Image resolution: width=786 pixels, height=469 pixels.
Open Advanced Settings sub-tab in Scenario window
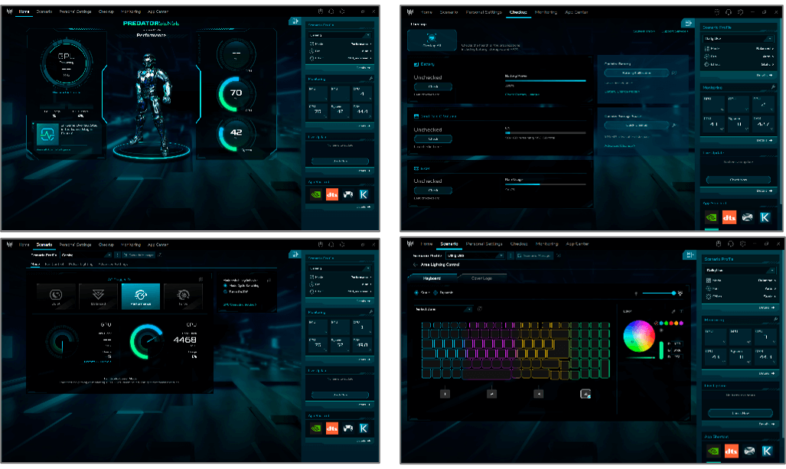[113, 264]
